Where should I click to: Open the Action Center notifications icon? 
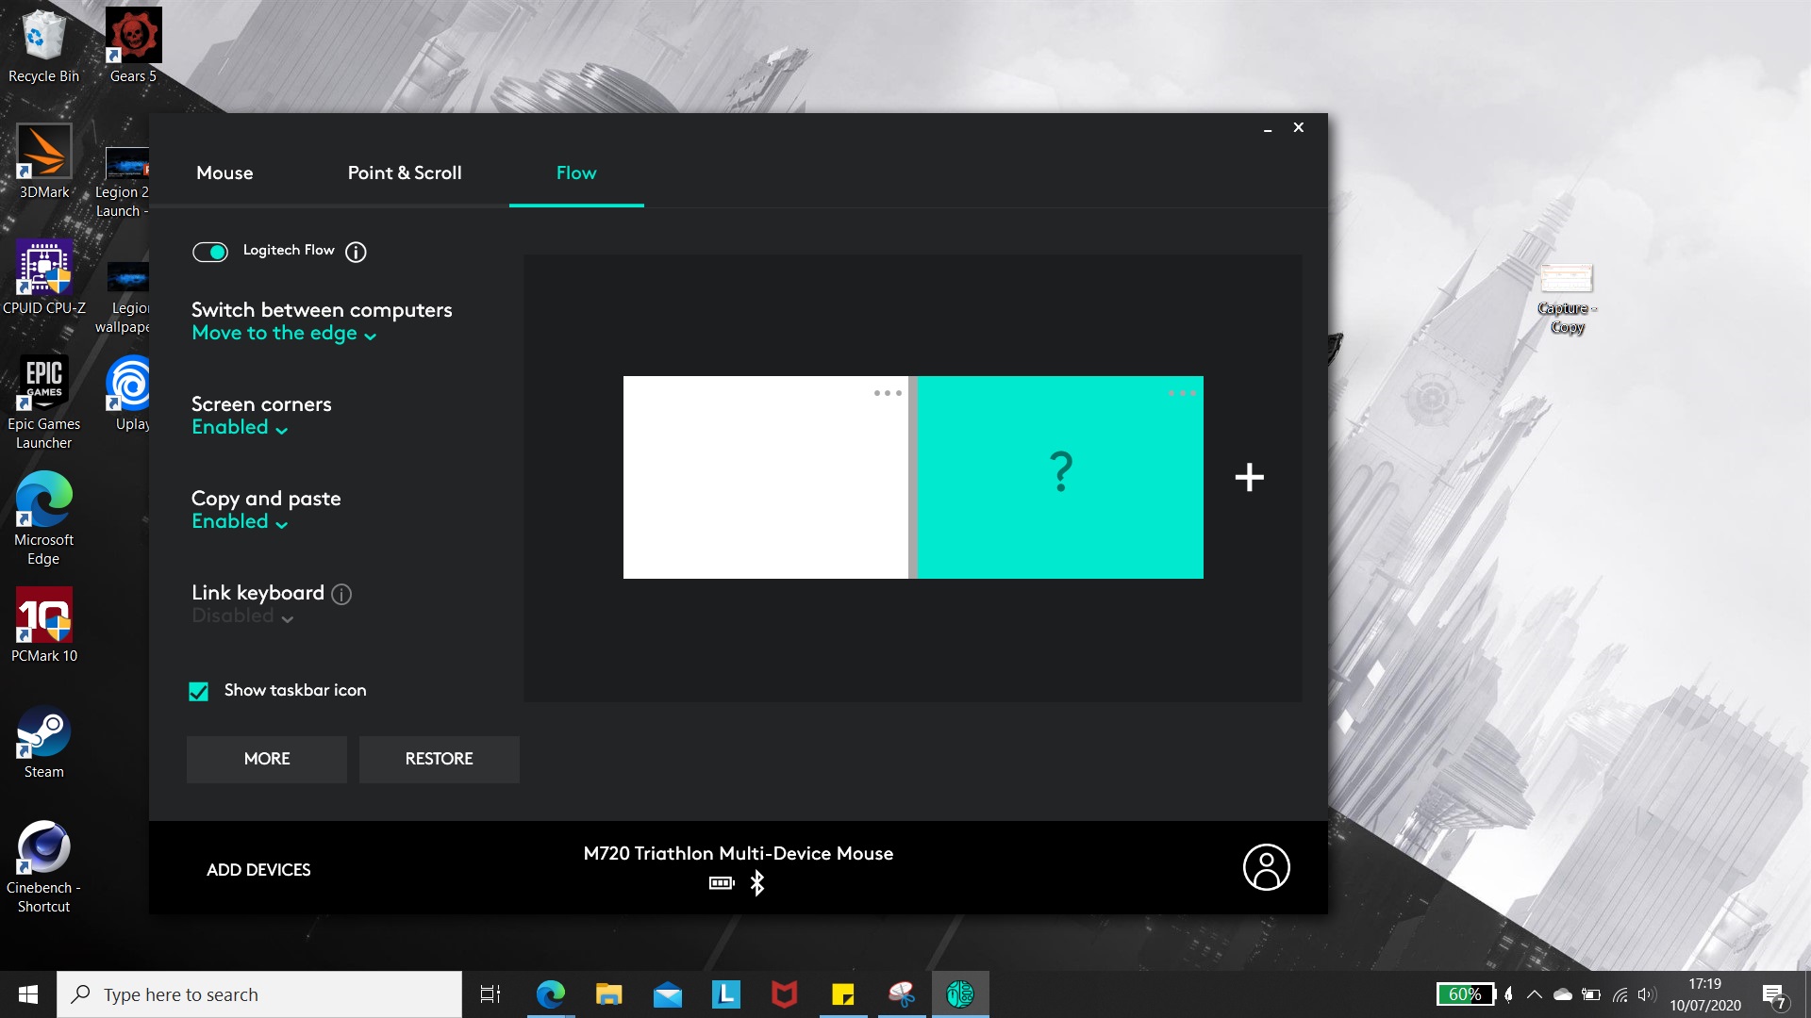pyautogui.click(x=1773, y=994)
